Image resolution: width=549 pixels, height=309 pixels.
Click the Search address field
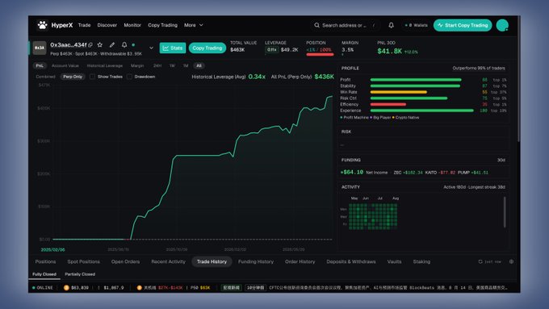pos(346,25)
